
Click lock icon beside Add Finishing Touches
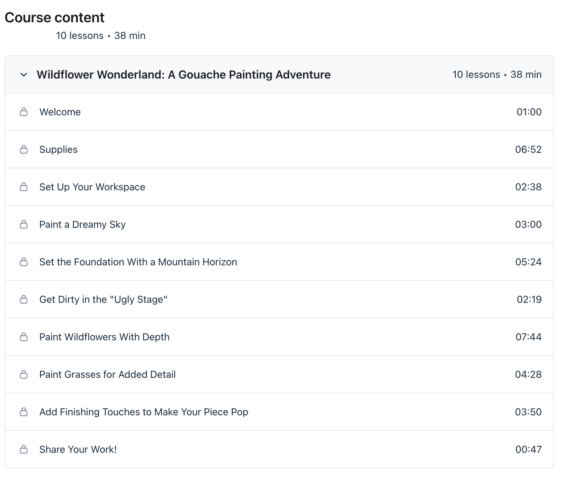[x=24, y=412]
